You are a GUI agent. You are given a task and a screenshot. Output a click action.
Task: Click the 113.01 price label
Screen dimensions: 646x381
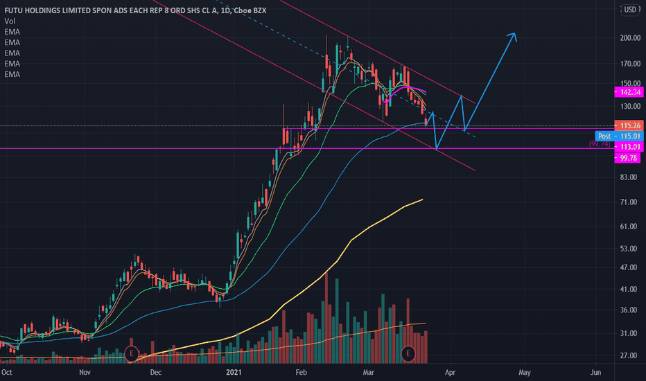629,147
